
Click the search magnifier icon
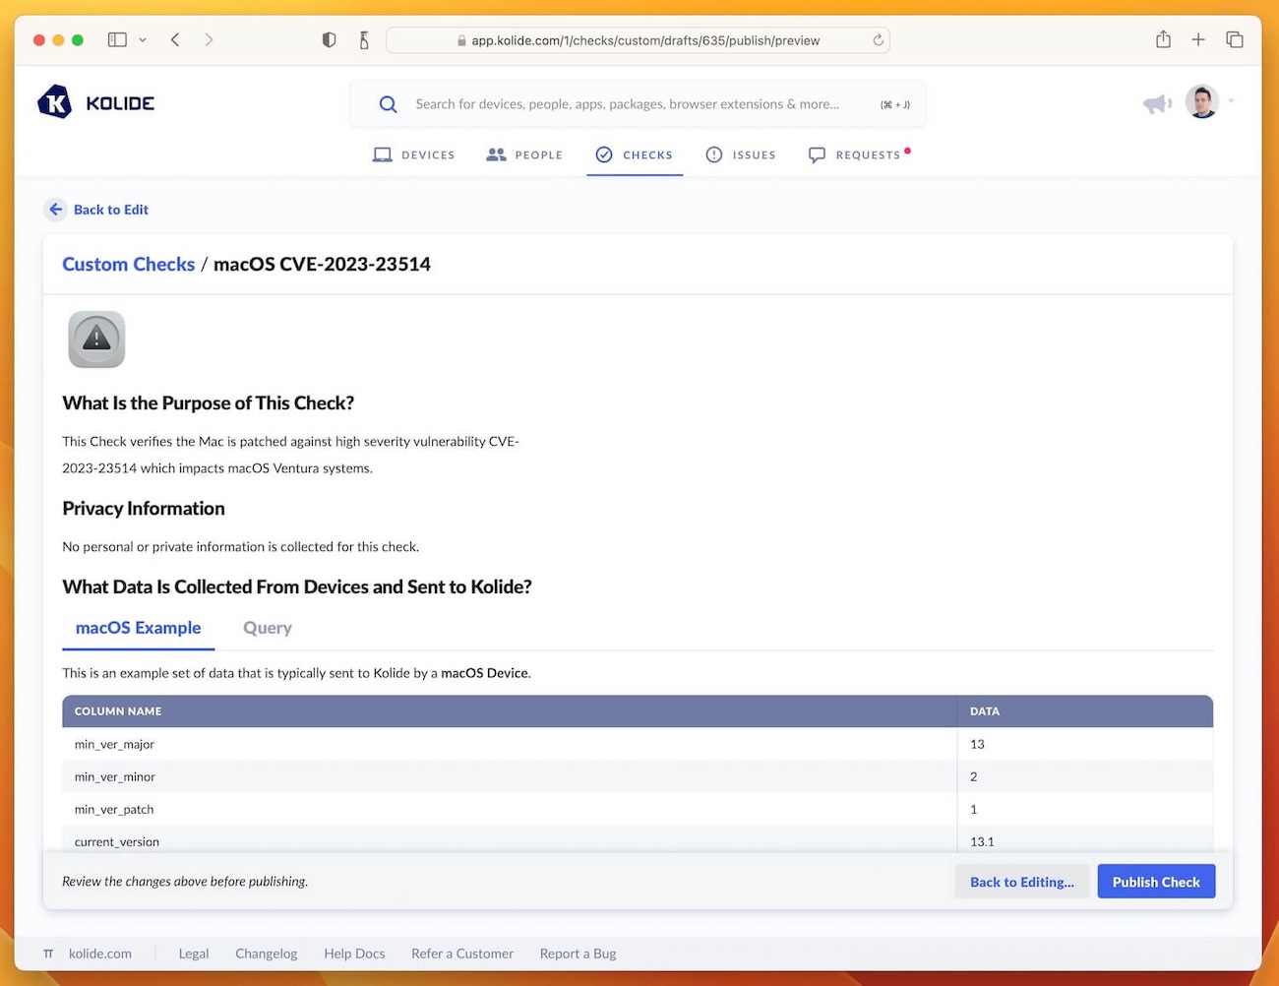[388, 103]
